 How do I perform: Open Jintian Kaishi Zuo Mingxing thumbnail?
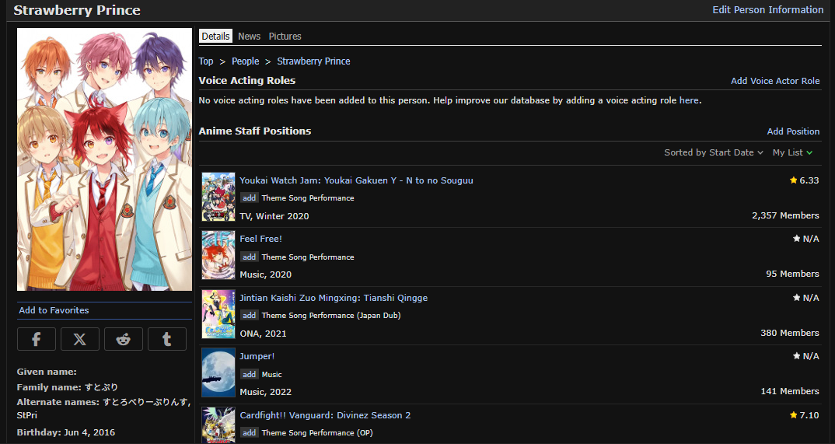coord(218,314)
